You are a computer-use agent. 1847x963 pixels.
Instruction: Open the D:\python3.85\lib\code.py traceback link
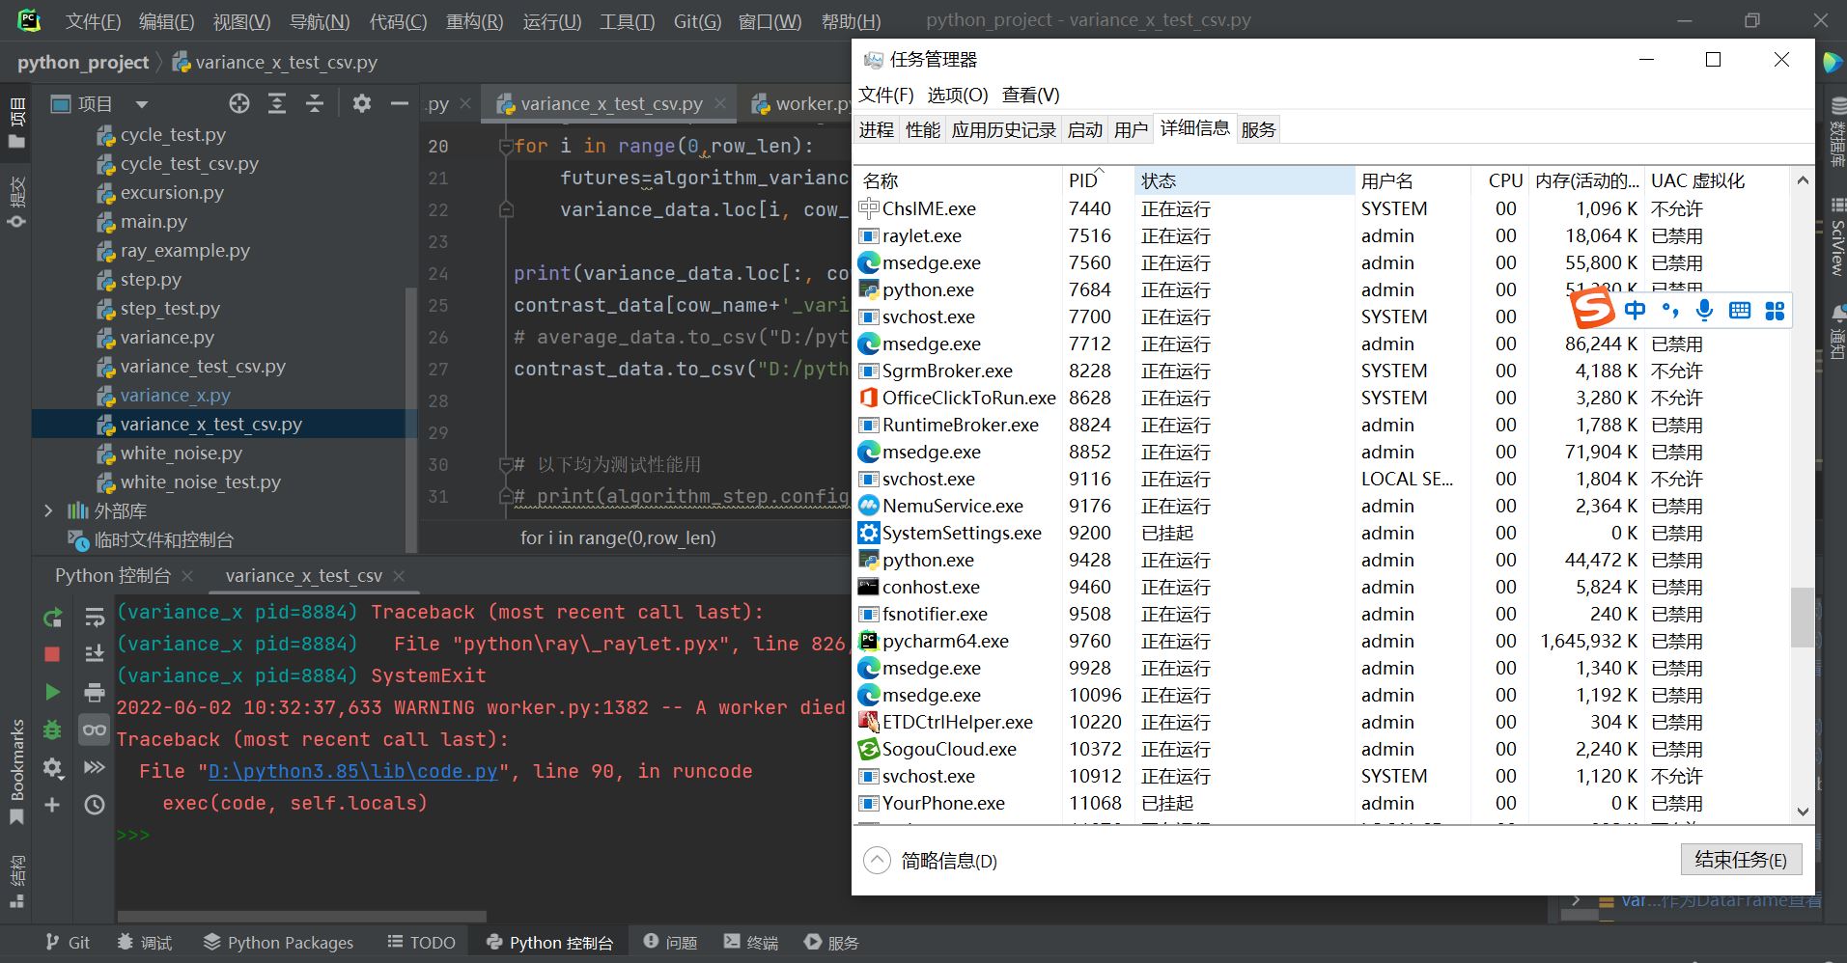click(x=353, y=771)
